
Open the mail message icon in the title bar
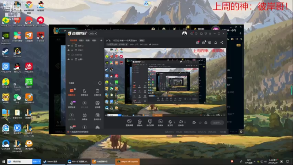[192, 33]
